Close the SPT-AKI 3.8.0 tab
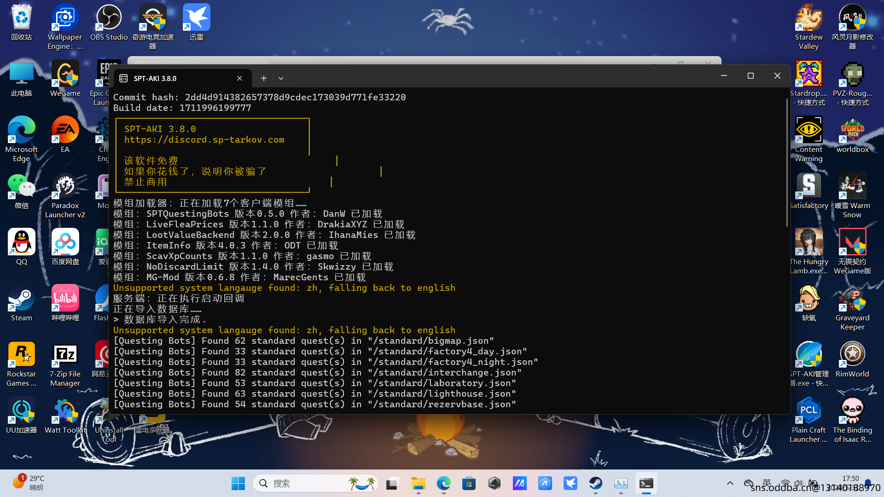Image resolution: width=884 pixels, height=497 pixels. point(239,78)
